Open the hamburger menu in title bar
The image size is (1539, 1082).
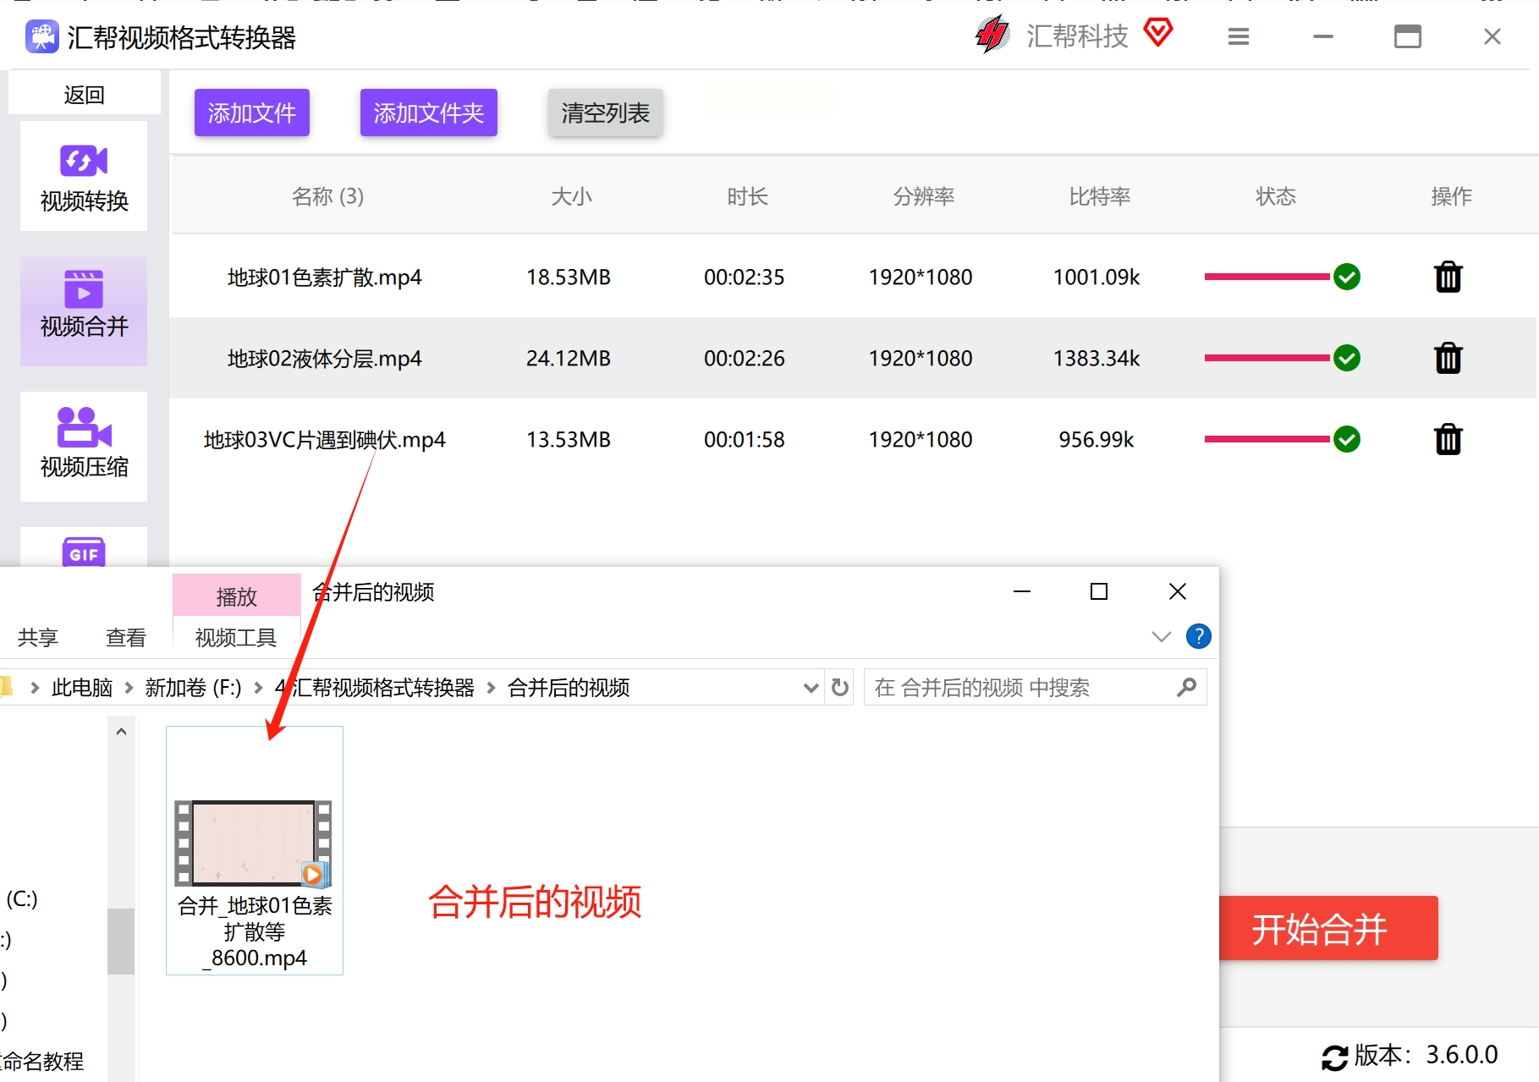pos(1238,37)
